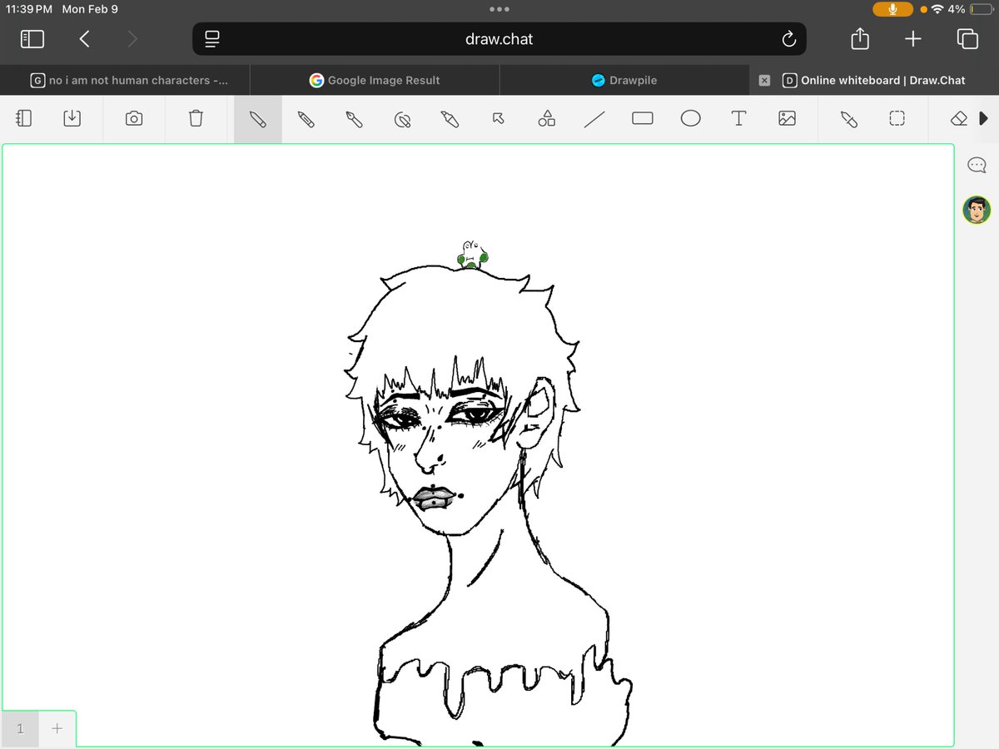Click the download/export board icon
Viewport: 999px width, 749px height.
point(72,119)
